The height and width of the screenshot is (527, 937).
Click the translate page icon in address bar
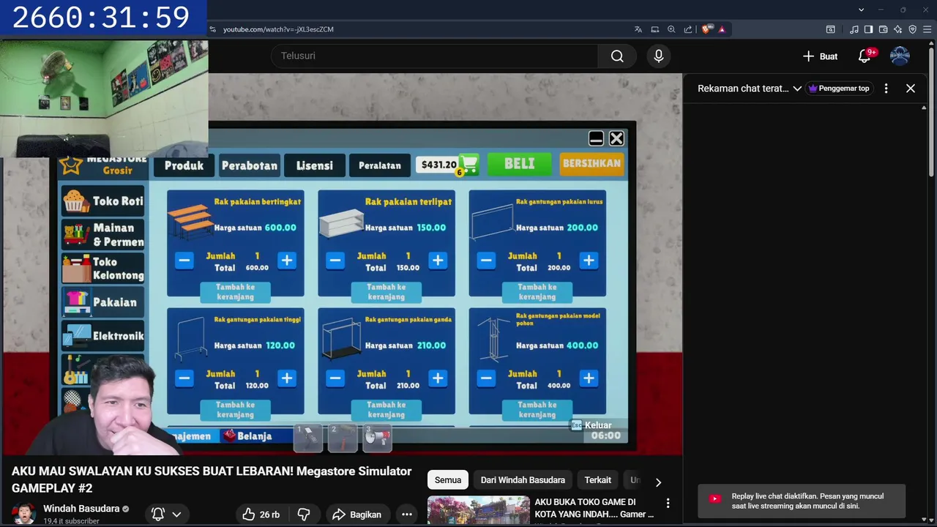click(x=638, y=29)
